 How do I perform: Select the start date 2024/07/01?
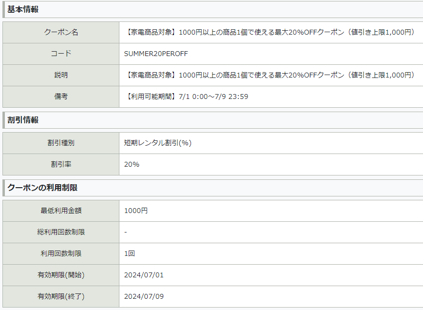point(144,275)
